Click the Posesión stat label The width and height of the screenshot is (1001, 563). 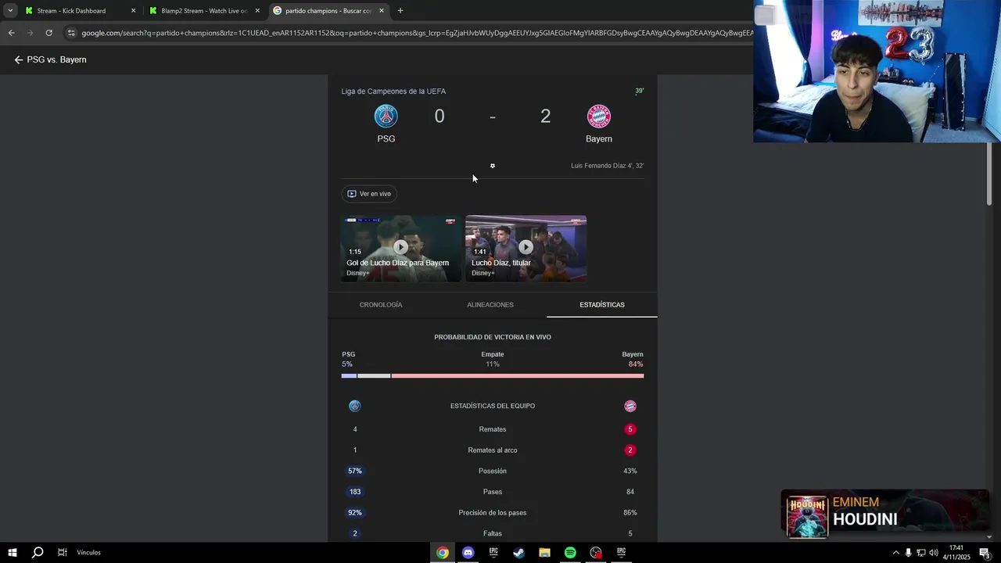coord(493,472)
